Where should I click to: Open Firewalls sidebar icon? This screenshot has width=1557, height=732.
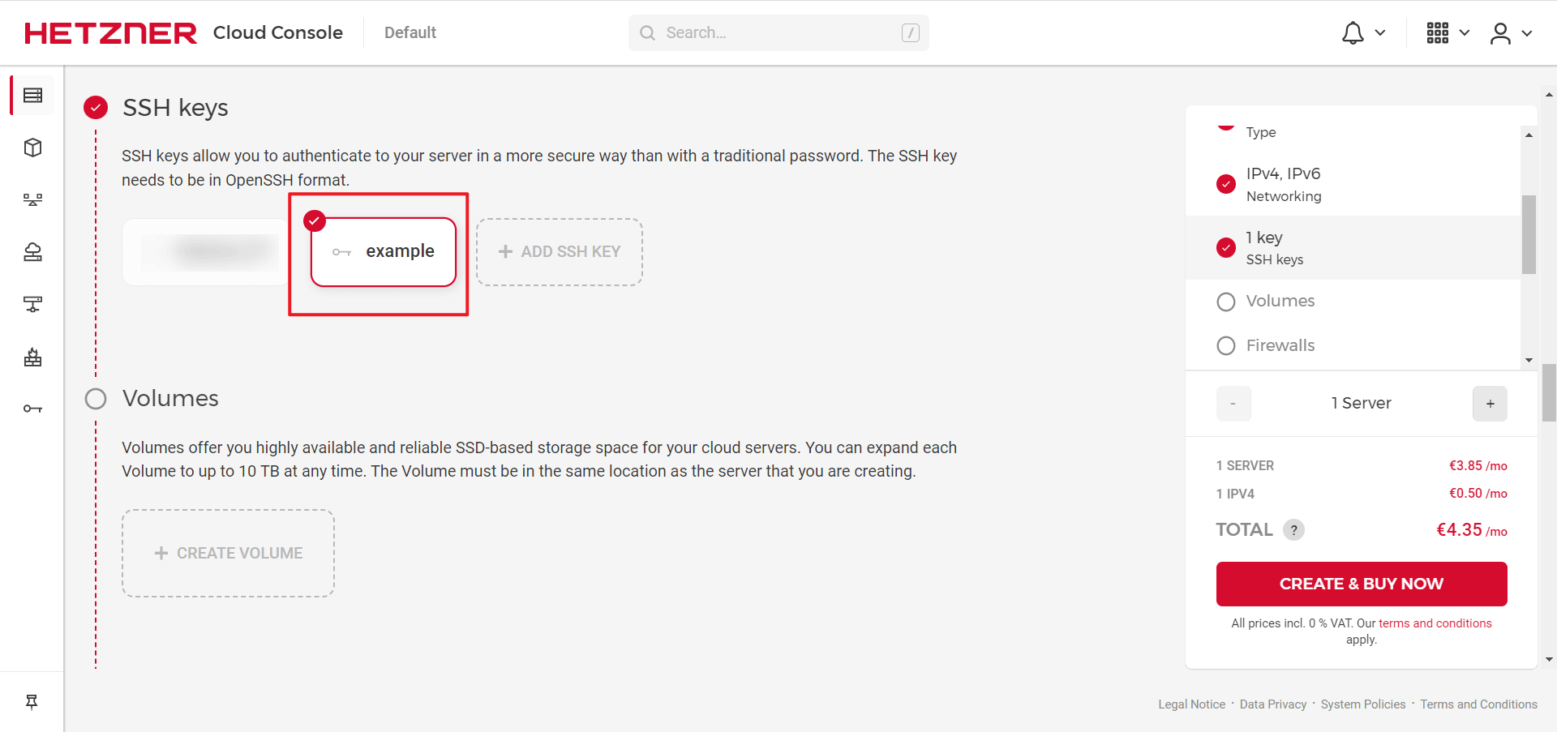point(32,357)
